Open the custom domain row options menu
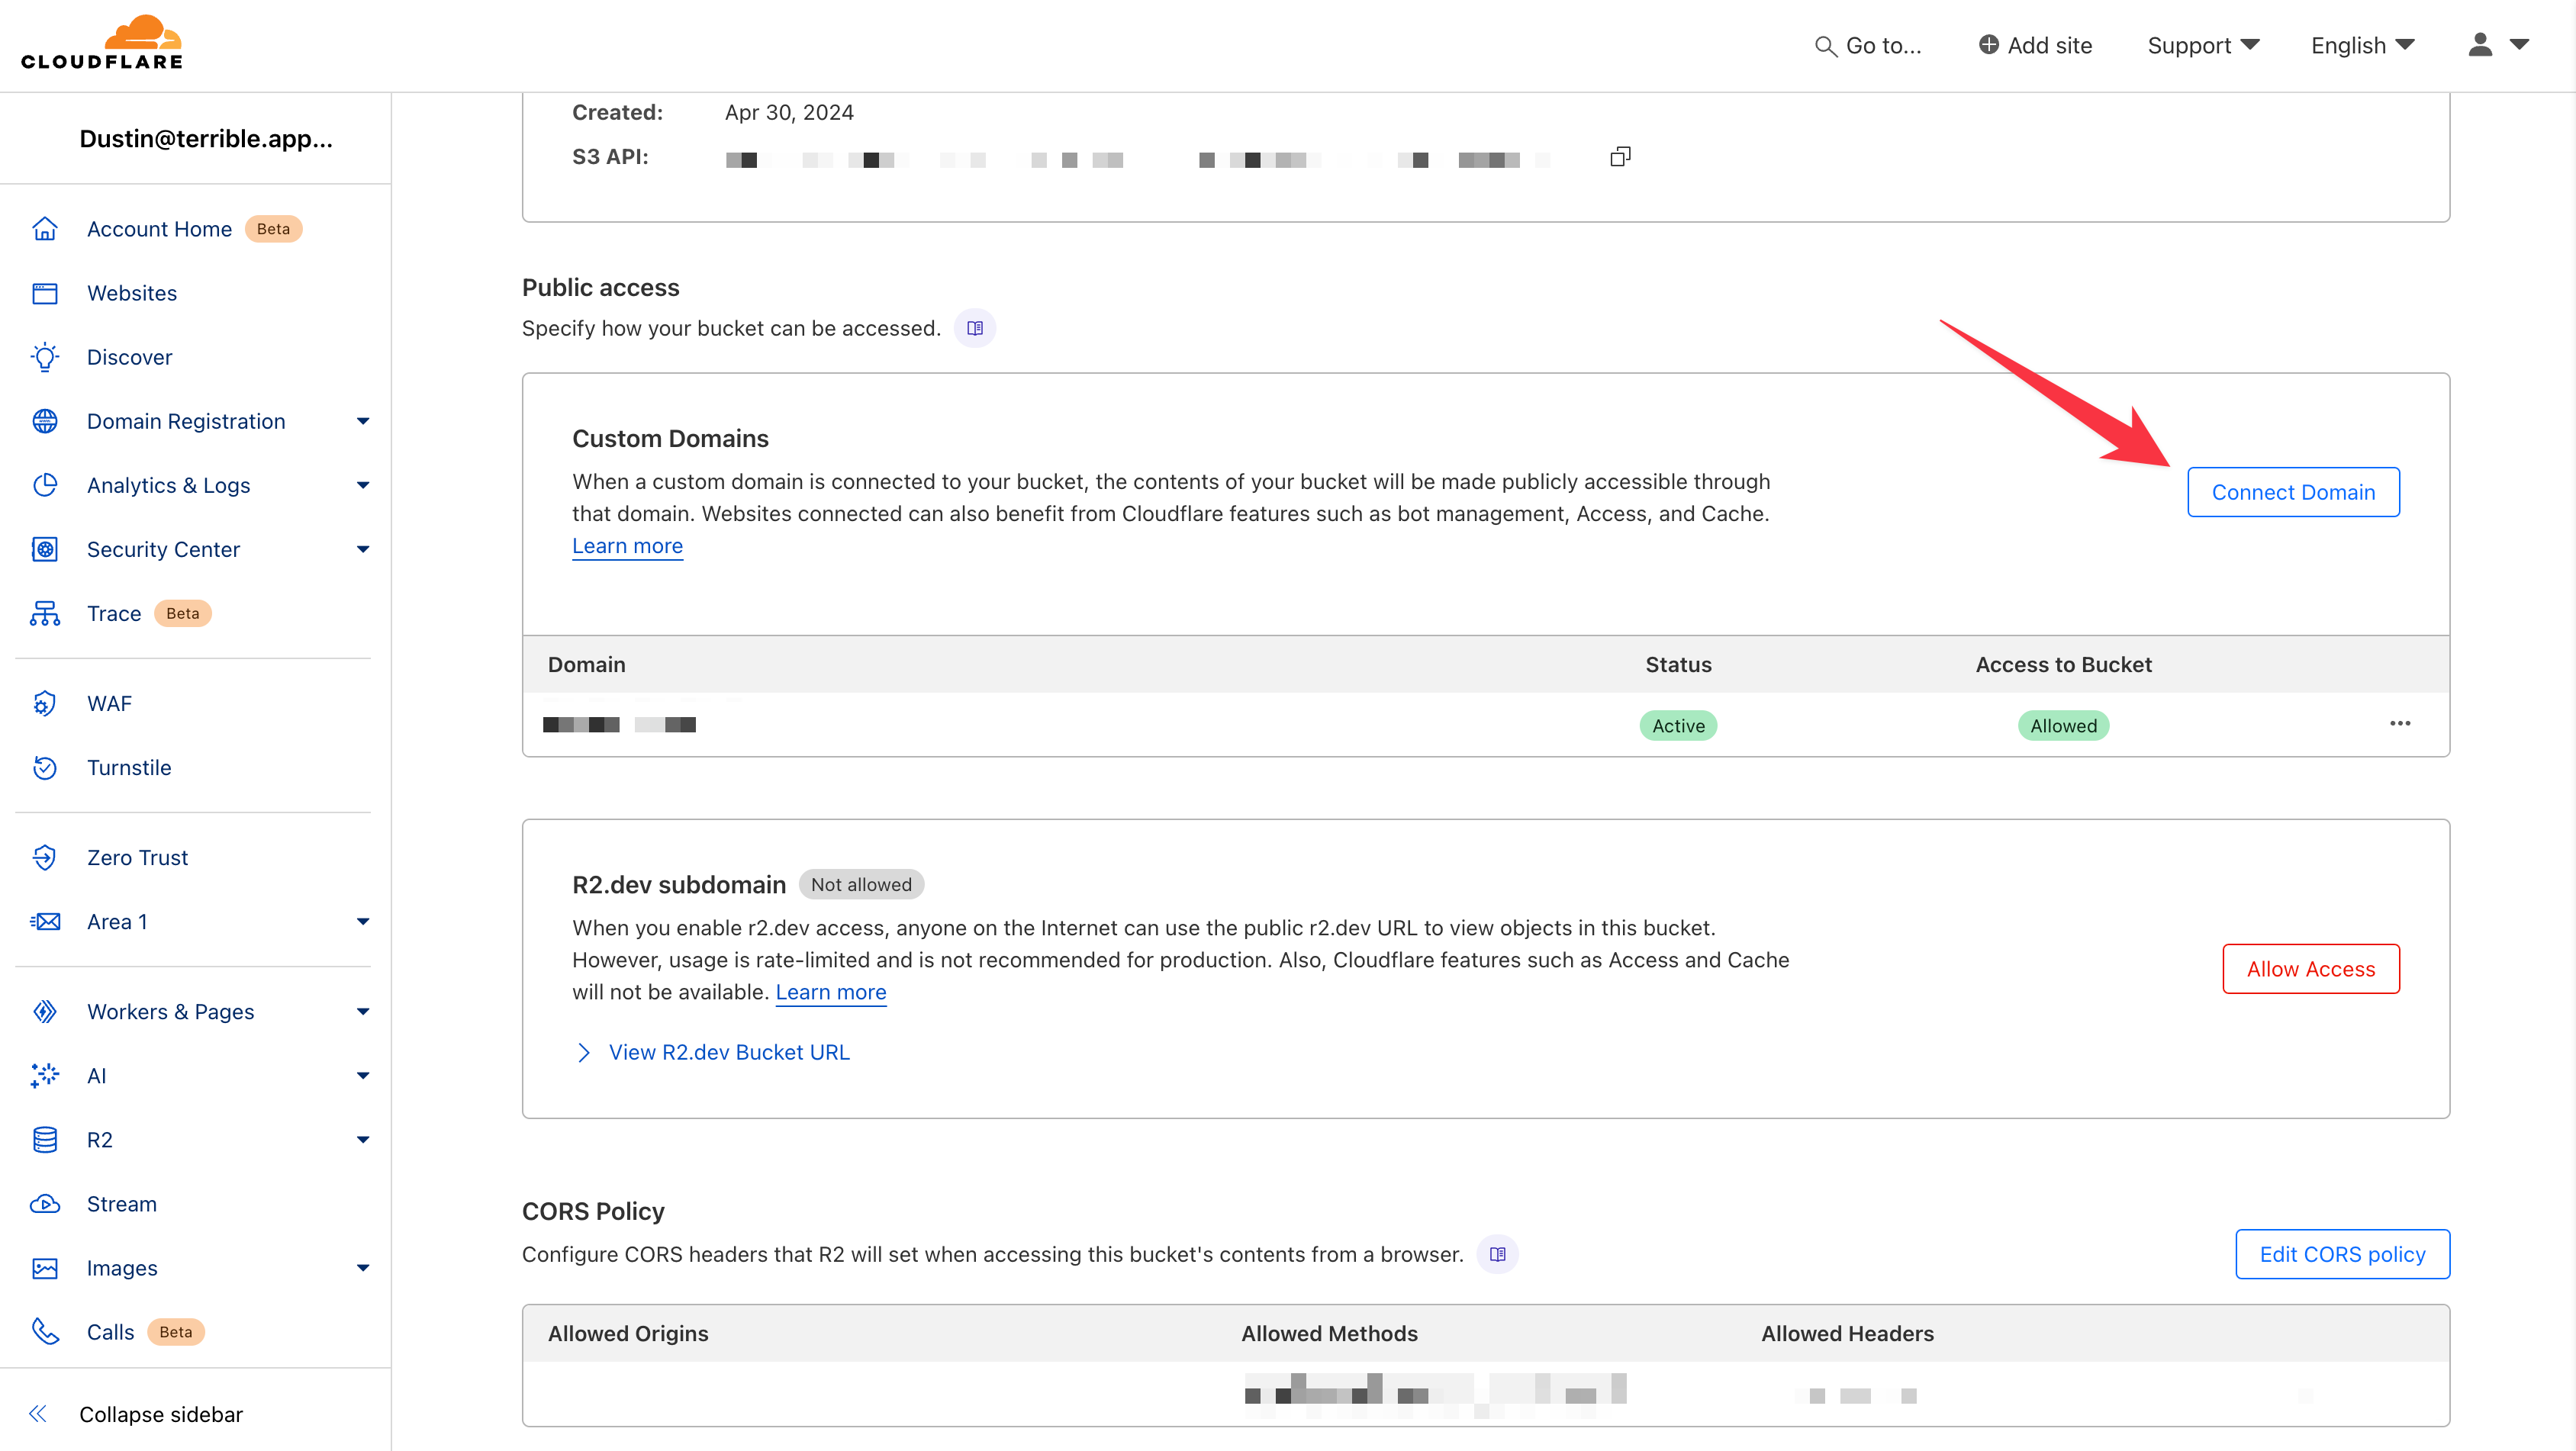The width and height of the screenshot is (2576, 1451). tap(2400, 723)
